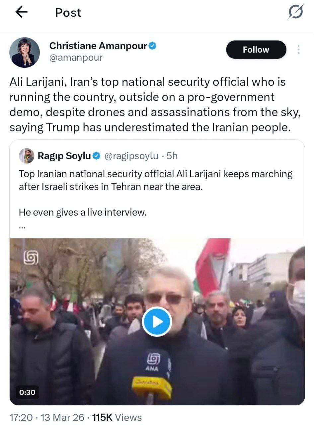The image size is (314, 425).
Task: Open the @amanpour handle link
Action: tap(76, 58)
